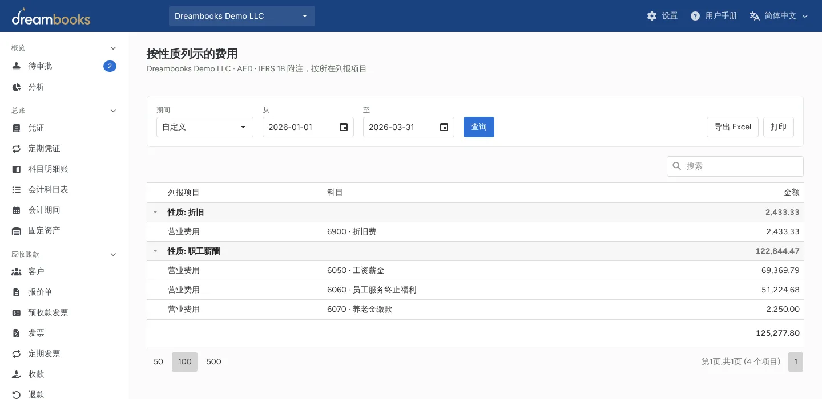Collapse the 性质: 折旧 group row

155,212
